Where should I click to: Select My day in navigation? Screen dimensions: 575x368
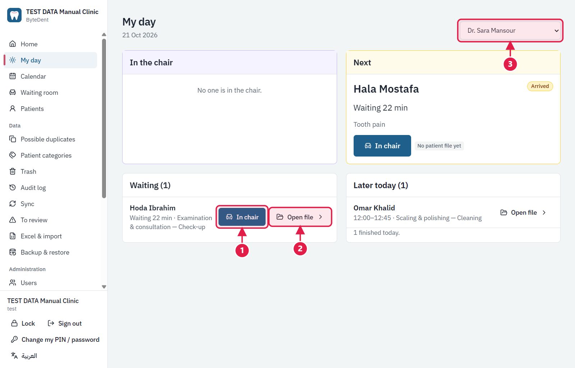coord(51,60)
